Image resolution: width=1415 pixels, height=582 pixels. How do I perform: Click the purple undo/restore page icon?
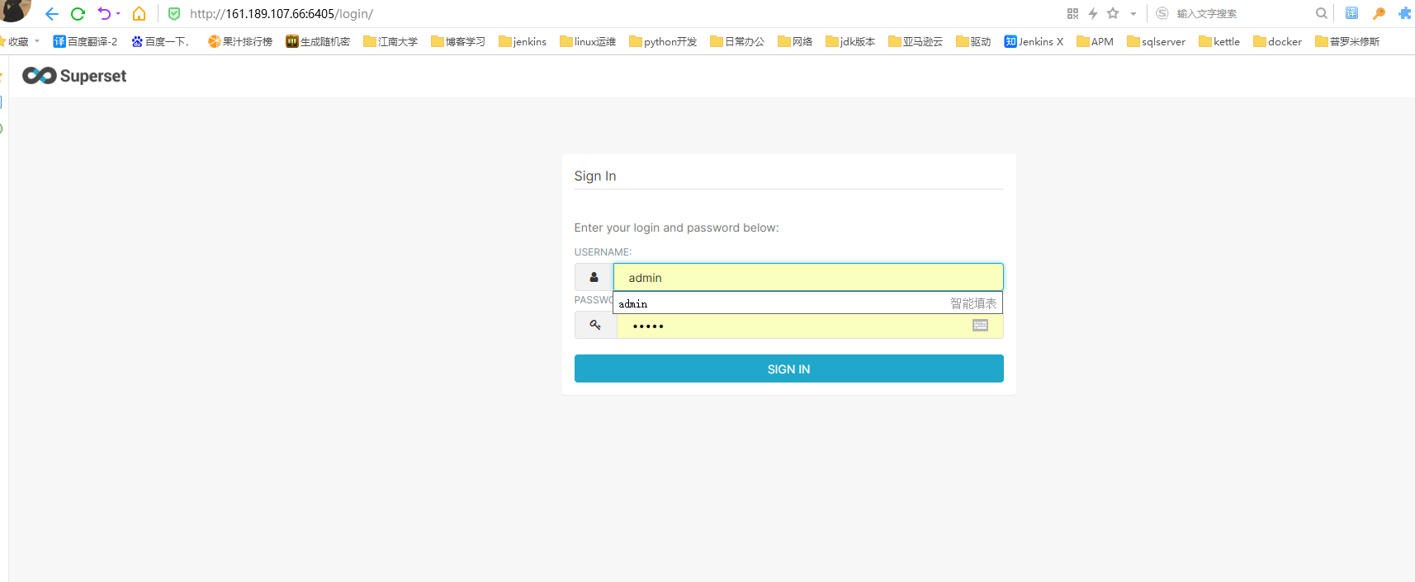(104, 13)
